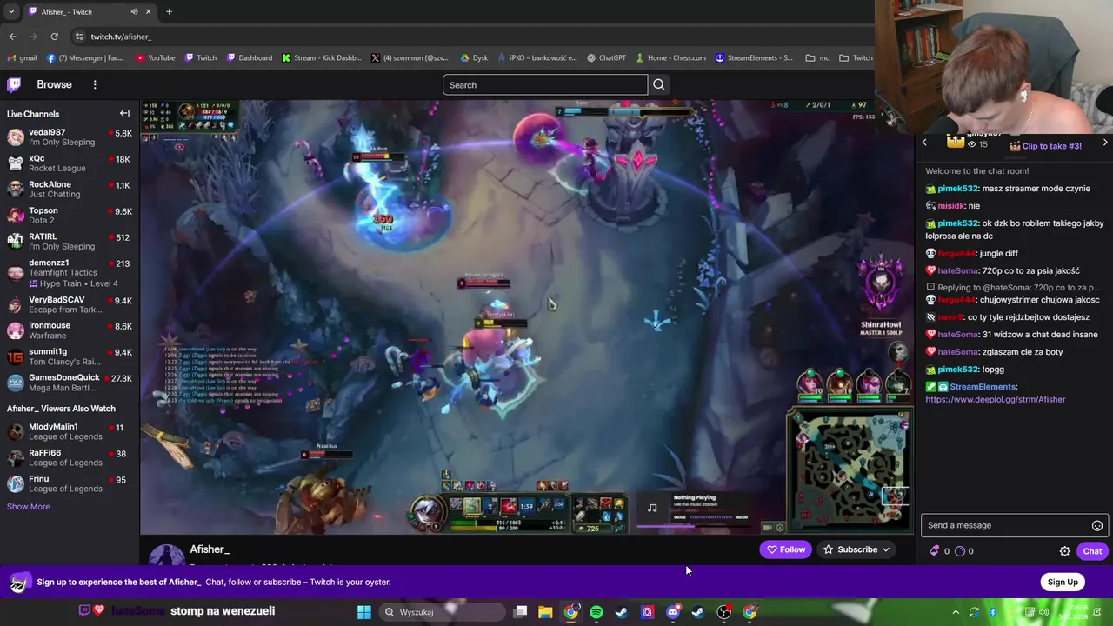Open xQc channel in sidebar
Viewport: 1113px width, 626px height.
click(70, 163)
